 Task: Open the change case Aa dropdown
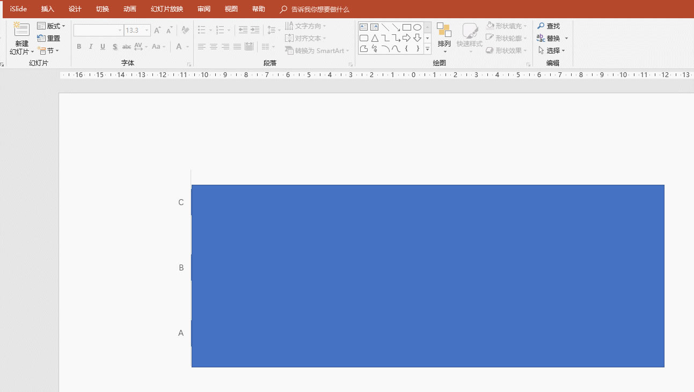click(x=159, y=47)
